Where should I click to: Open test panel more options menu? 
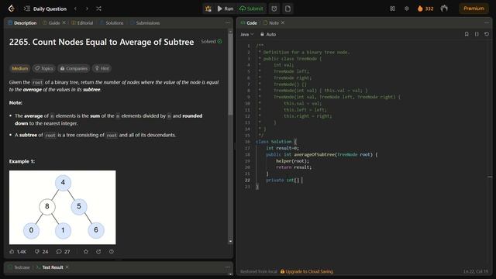[x=227, y=267]
